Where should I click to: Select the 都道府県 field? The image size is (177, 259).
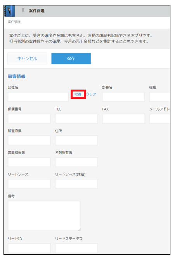pyautogui.click(x=29, y=140)
